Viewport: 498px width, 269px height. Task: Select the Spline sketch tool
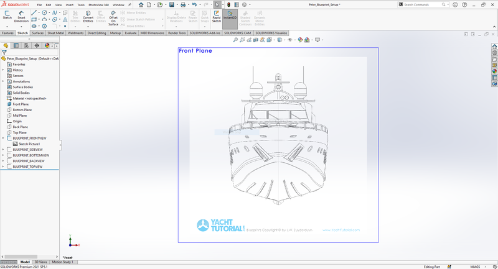point(55,12)
